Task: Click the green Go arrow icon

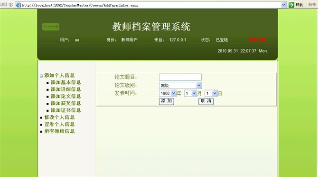Action: click(x=291, y=5)
